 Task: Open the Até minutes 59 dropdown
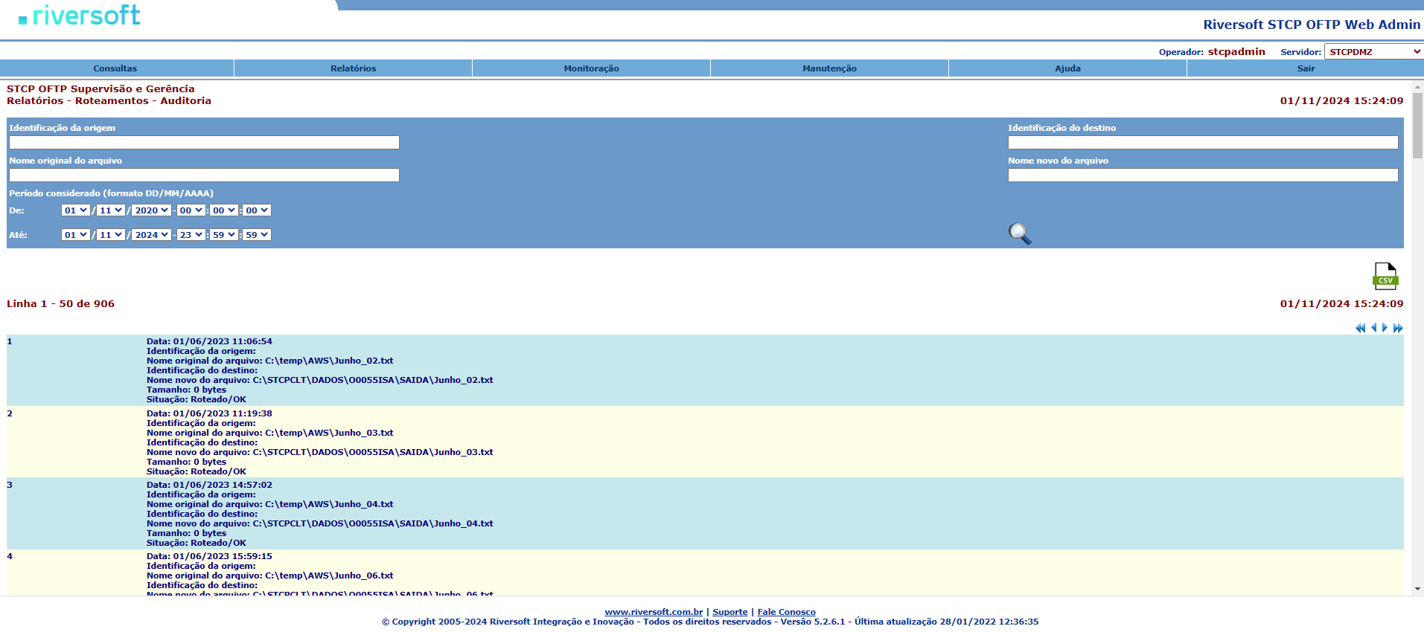point(223,235)
